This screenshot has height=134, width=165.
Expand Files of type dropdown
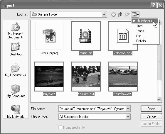[128, 117]
